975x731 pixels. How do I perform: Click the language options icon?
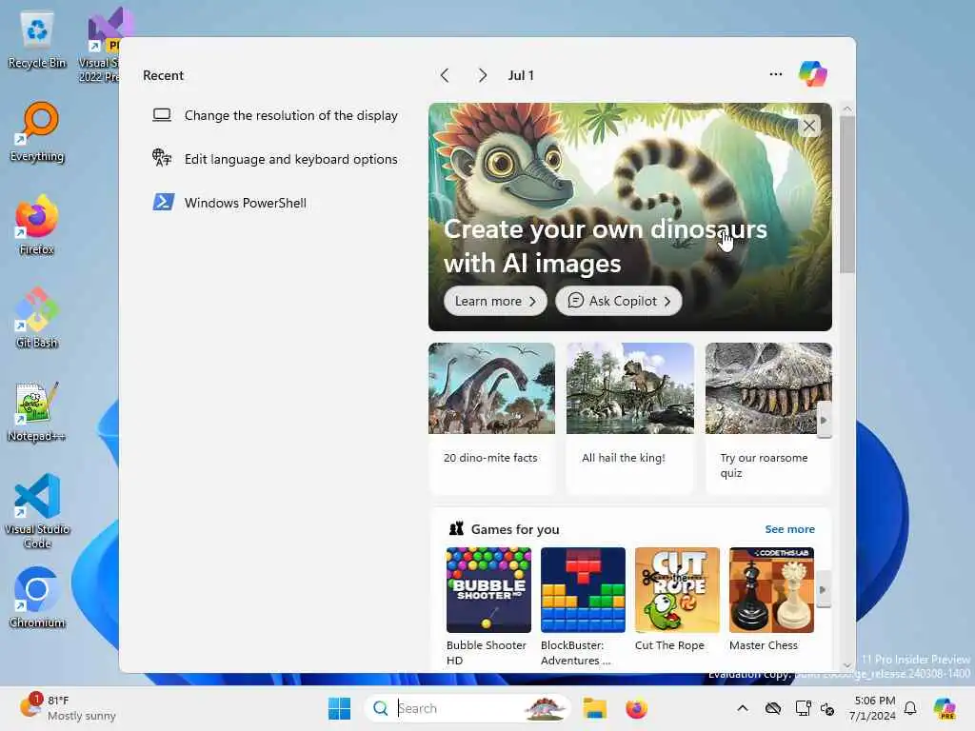(x=162, y=158)
